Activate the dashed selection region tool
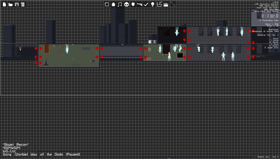Image resolution: width=280 pixels, height=159 pixels. pos(172,4)
